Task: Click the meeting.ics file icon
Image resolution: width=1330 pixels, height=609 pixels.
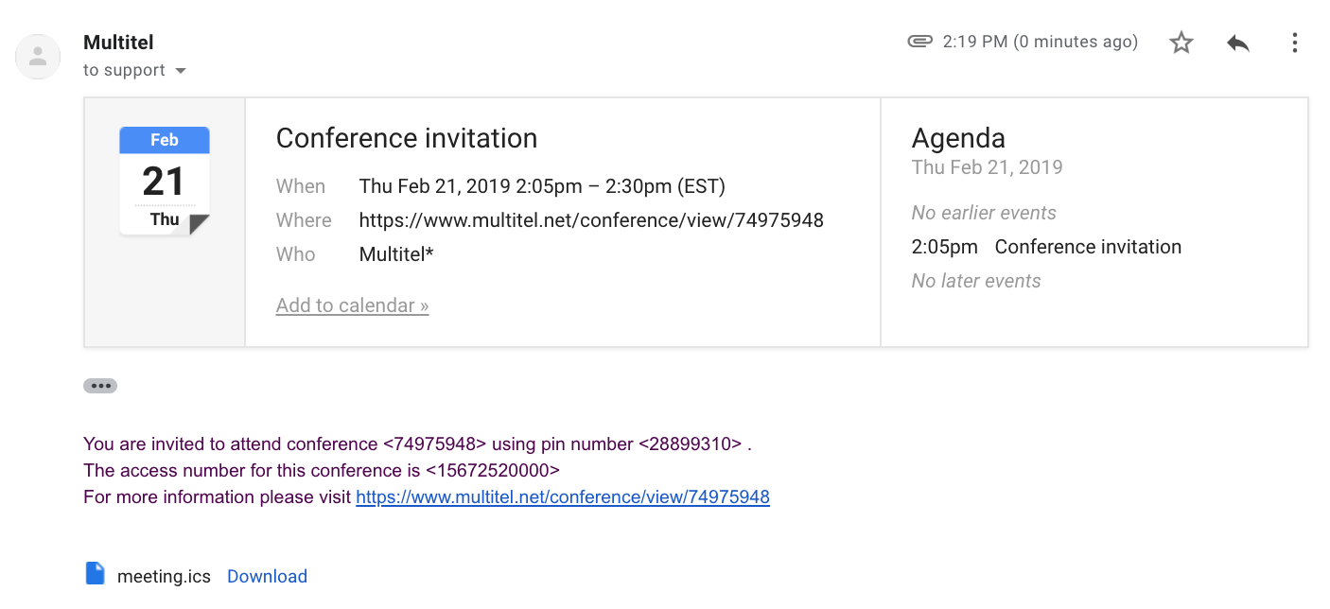Action: tap(95, 574)
